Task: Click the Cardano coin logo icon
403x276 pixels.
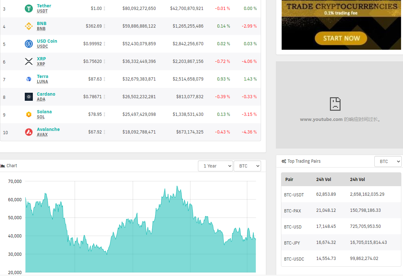Action: 29,97
